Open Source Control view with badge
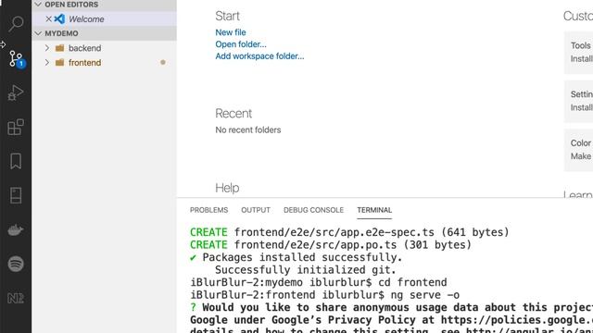The image size is (593, 333). (x=16, y=59)
